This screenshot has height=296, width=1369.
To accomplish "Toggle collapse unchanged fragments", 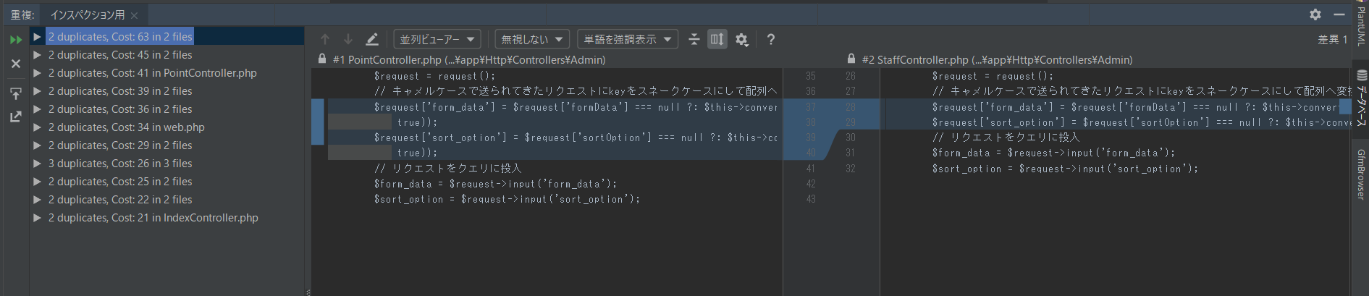I will click(694, 40).
